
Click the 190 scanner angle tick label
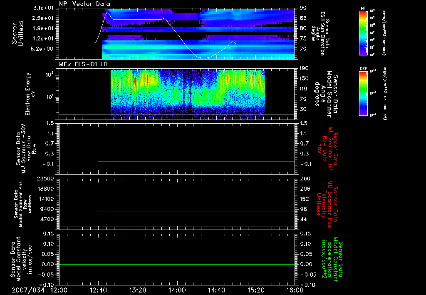(x=305, y=68)
